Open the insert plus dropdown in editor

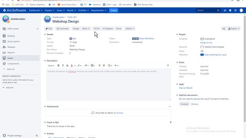point(116,66)
